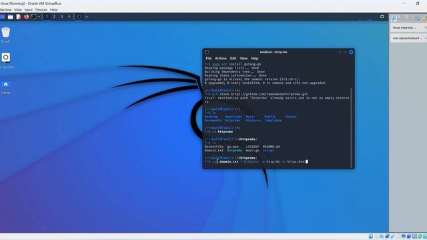Open the Edit menu in the terminal
Image resolution: width=427 pixels, height=240 pixels.
pos(233,58)
